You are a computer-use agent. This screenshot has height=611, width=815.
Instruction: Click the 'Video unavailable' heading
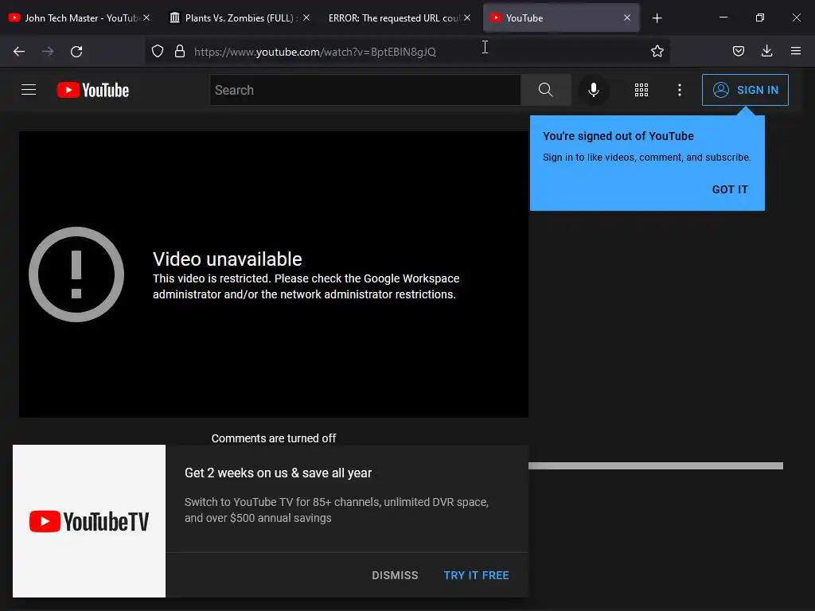click(227, 259)
